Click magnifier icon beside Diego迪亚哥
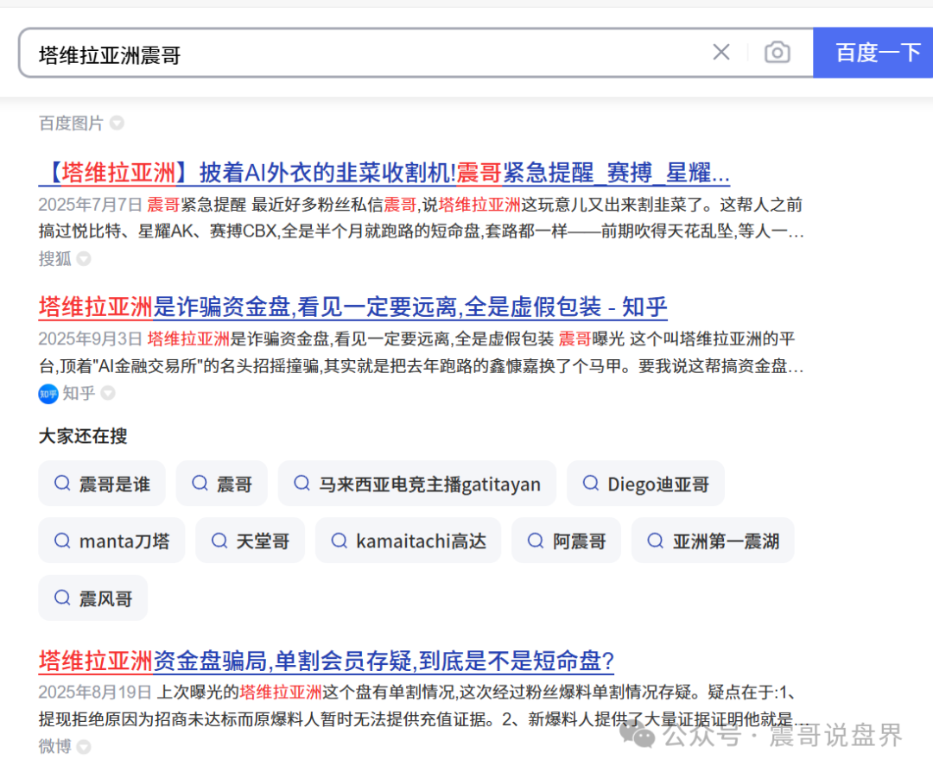 tap(591, 484)
